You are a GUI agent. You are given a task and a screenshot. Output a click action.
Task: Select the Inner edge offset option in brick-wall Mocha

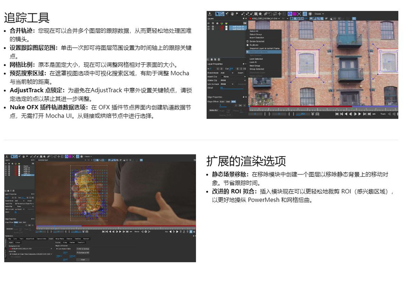(x=228, y=102)
